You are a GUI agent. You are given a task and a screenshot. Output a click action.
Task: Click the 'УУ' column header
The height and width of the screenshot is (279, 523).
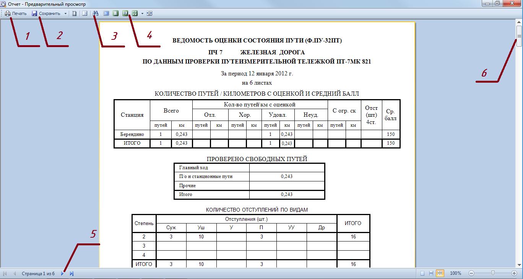tap(291, 227)
